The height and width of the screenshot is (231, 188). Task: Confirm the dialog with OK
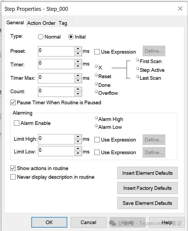click(x=49, y=222)
